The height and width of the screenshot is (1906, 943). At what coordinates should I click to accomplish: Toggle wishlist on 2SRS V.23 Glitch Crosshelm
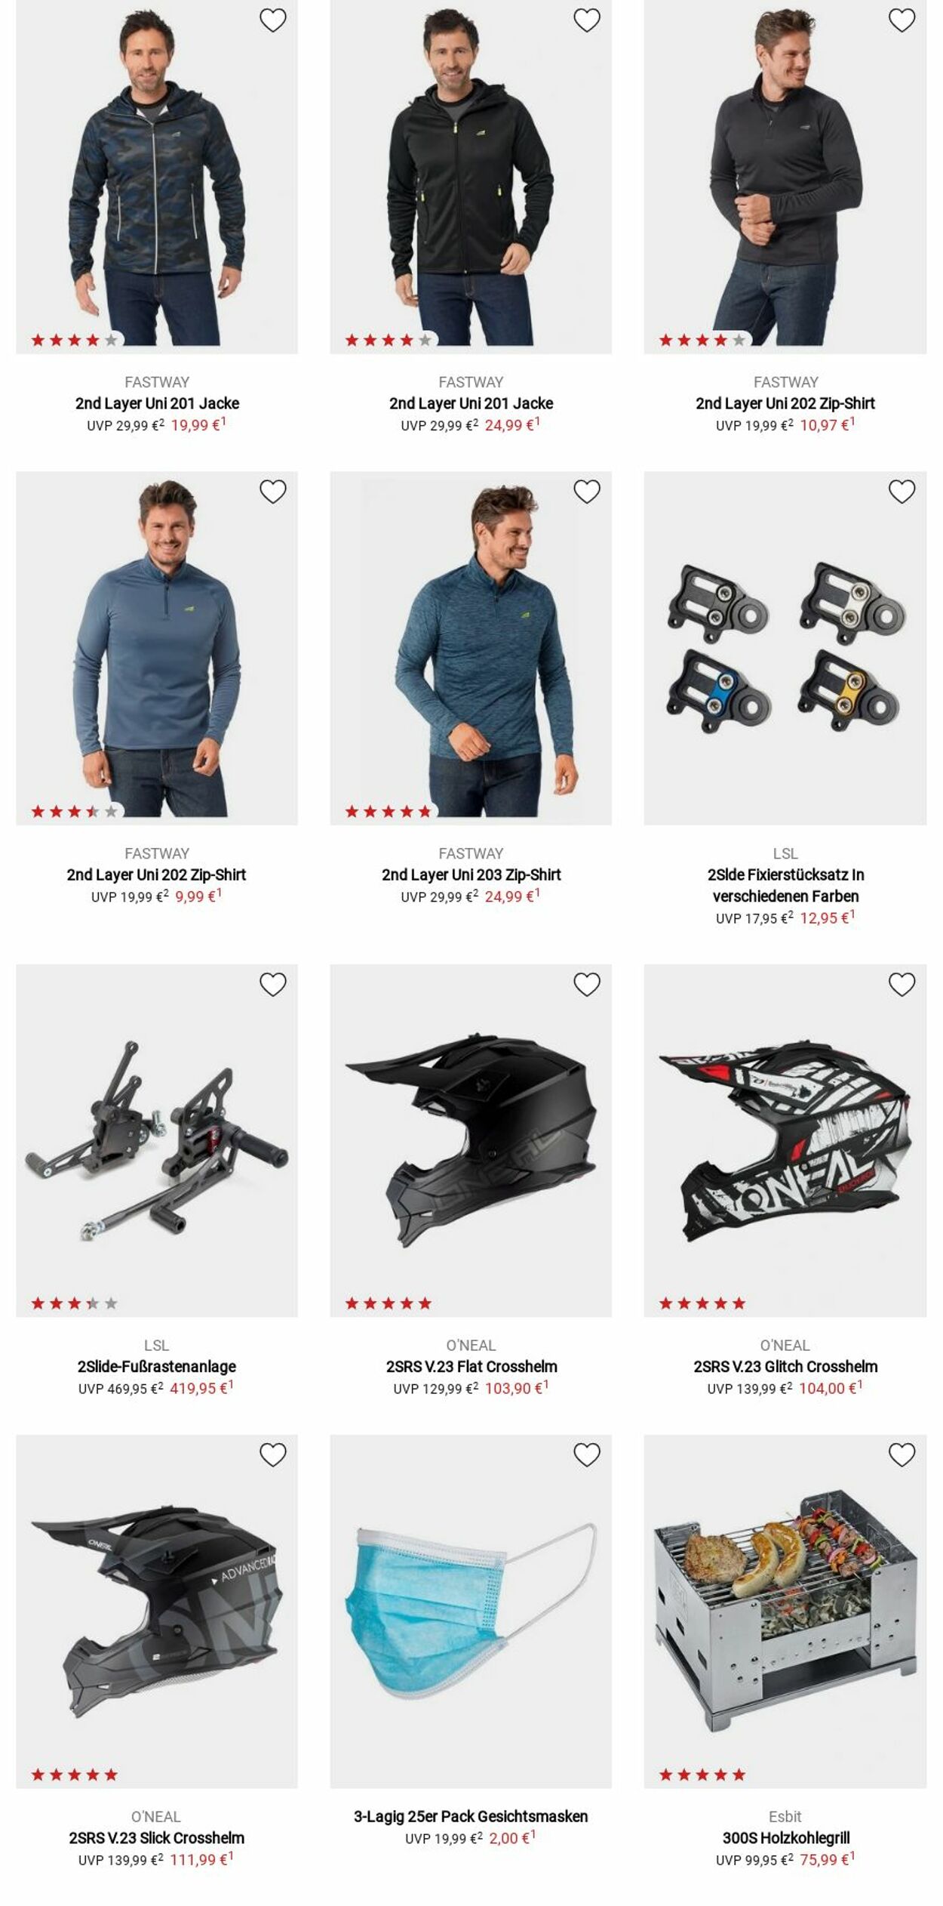coord(902,984)
